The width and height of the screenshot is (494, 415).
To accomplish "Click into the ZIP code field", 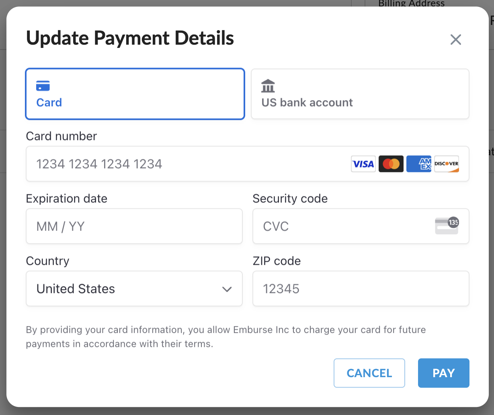I will click(x=361, y=289).
